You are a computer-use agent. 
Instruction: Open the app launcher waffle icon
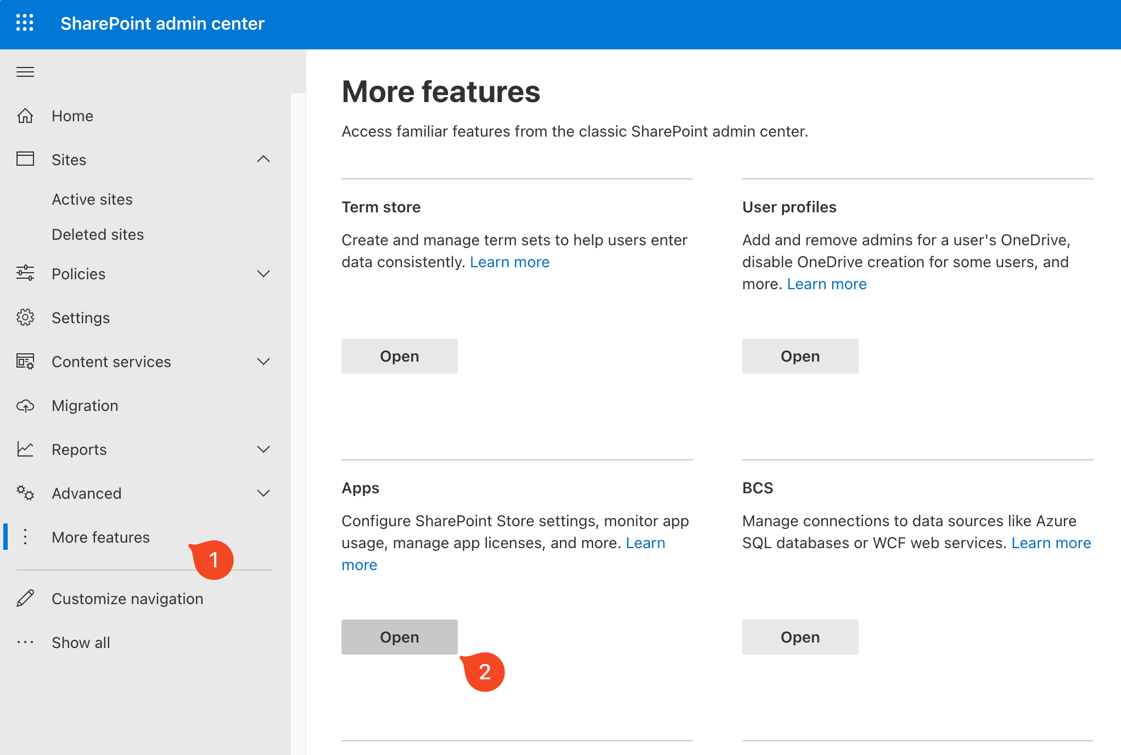25,23
